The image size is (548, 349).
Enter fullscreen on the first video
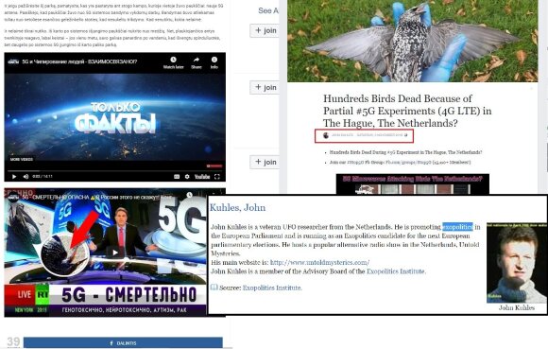tap(217, 177)
